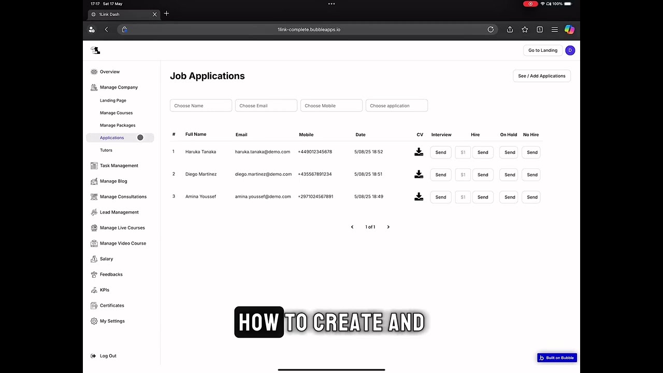Select Applications in sidebar
Viewport: 663px width, 373px height.
120,138
